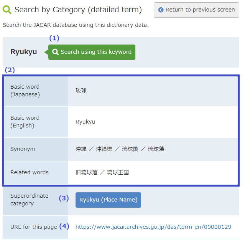The width and height of the screenshot is (245, 243).
Task: Click the Basic word (Japanese) label
Action: (25, 91)
